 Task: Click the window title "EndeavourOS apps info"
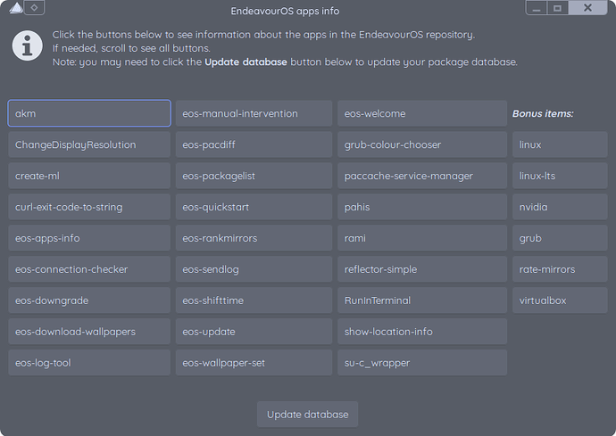pyautogui.click(x=285, y=11)
